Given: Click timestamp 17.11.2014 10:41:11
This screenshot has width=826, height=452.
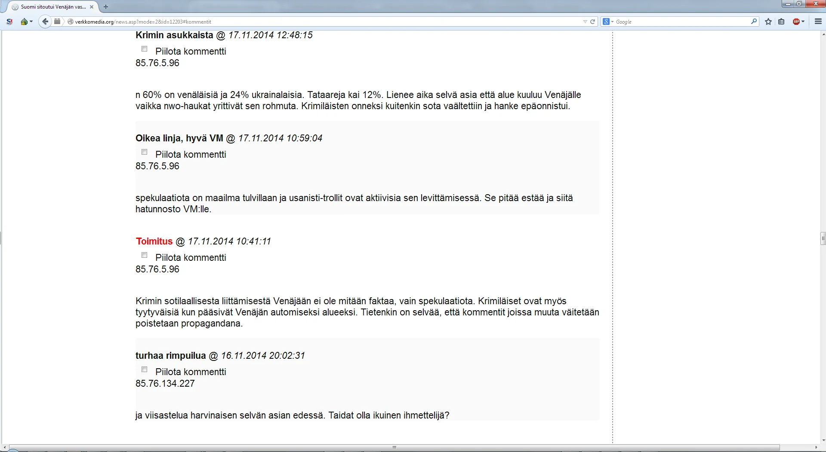Looking at the screenshot, I should coord(229,241).
